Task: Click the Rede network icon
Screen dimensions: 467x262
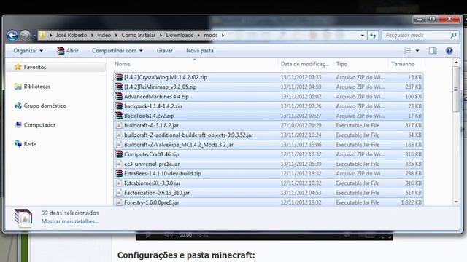Action: pyautogui.click(x=18, y=144)
